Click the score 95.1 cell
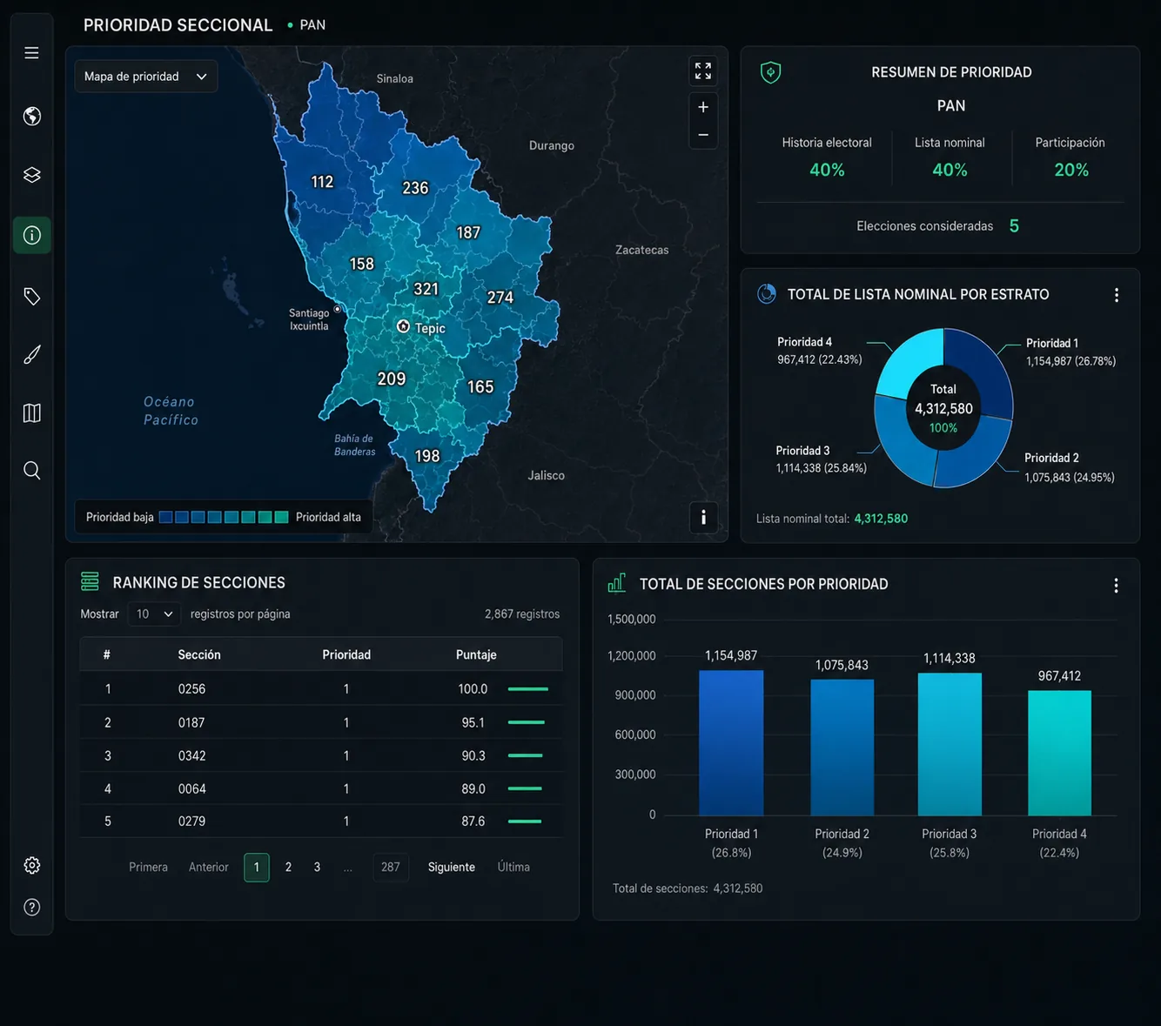This screenshot has width=1161, height=1026. click(473, 722)
